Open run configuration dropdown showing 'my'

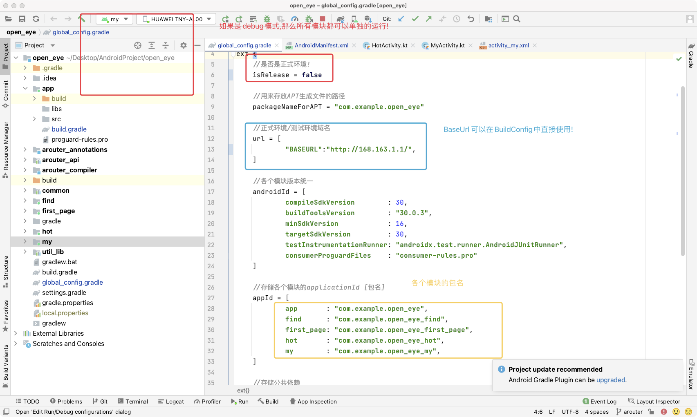click(x=114, y=19)
